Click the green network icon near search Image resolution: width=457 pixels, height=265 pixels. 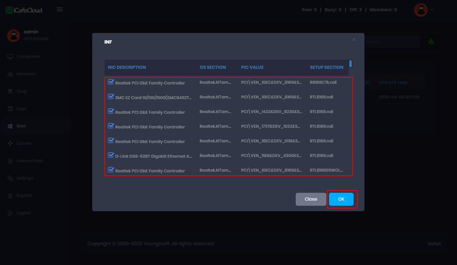click(x=431, y=42)
